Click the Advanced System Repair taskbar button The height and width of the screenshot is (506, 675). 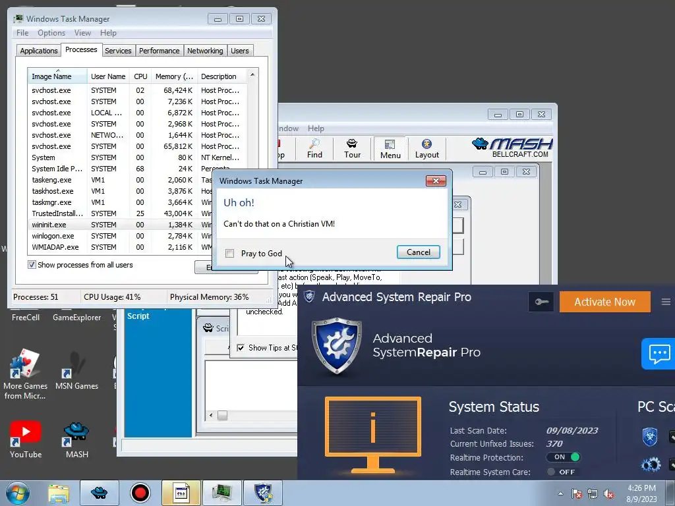[263, 493]
